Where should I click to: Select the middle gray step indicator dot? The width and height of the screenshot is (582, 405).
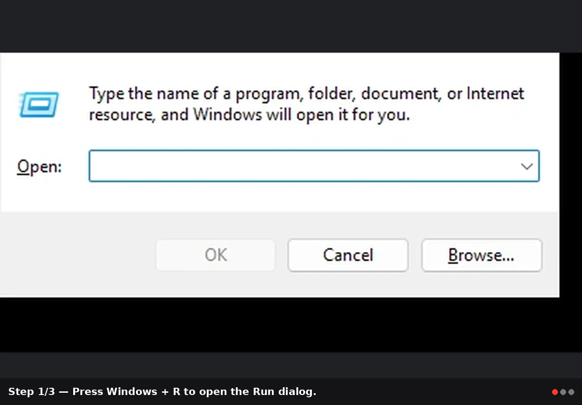pos(563,392)
